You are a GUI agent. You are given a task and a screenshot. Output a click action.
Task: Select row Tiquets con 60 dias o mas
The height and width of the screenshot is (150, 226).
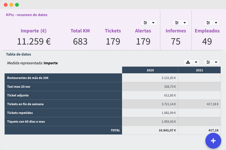[63, 122]
